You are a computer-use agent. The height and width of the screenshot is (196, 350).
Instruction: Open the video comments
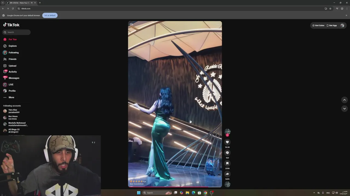pos(227,153)
